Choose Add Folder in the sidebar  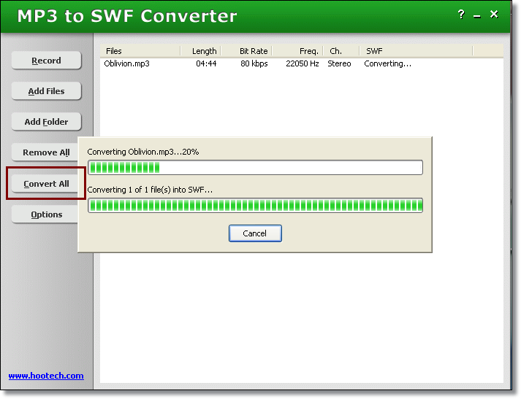point(46,122)
